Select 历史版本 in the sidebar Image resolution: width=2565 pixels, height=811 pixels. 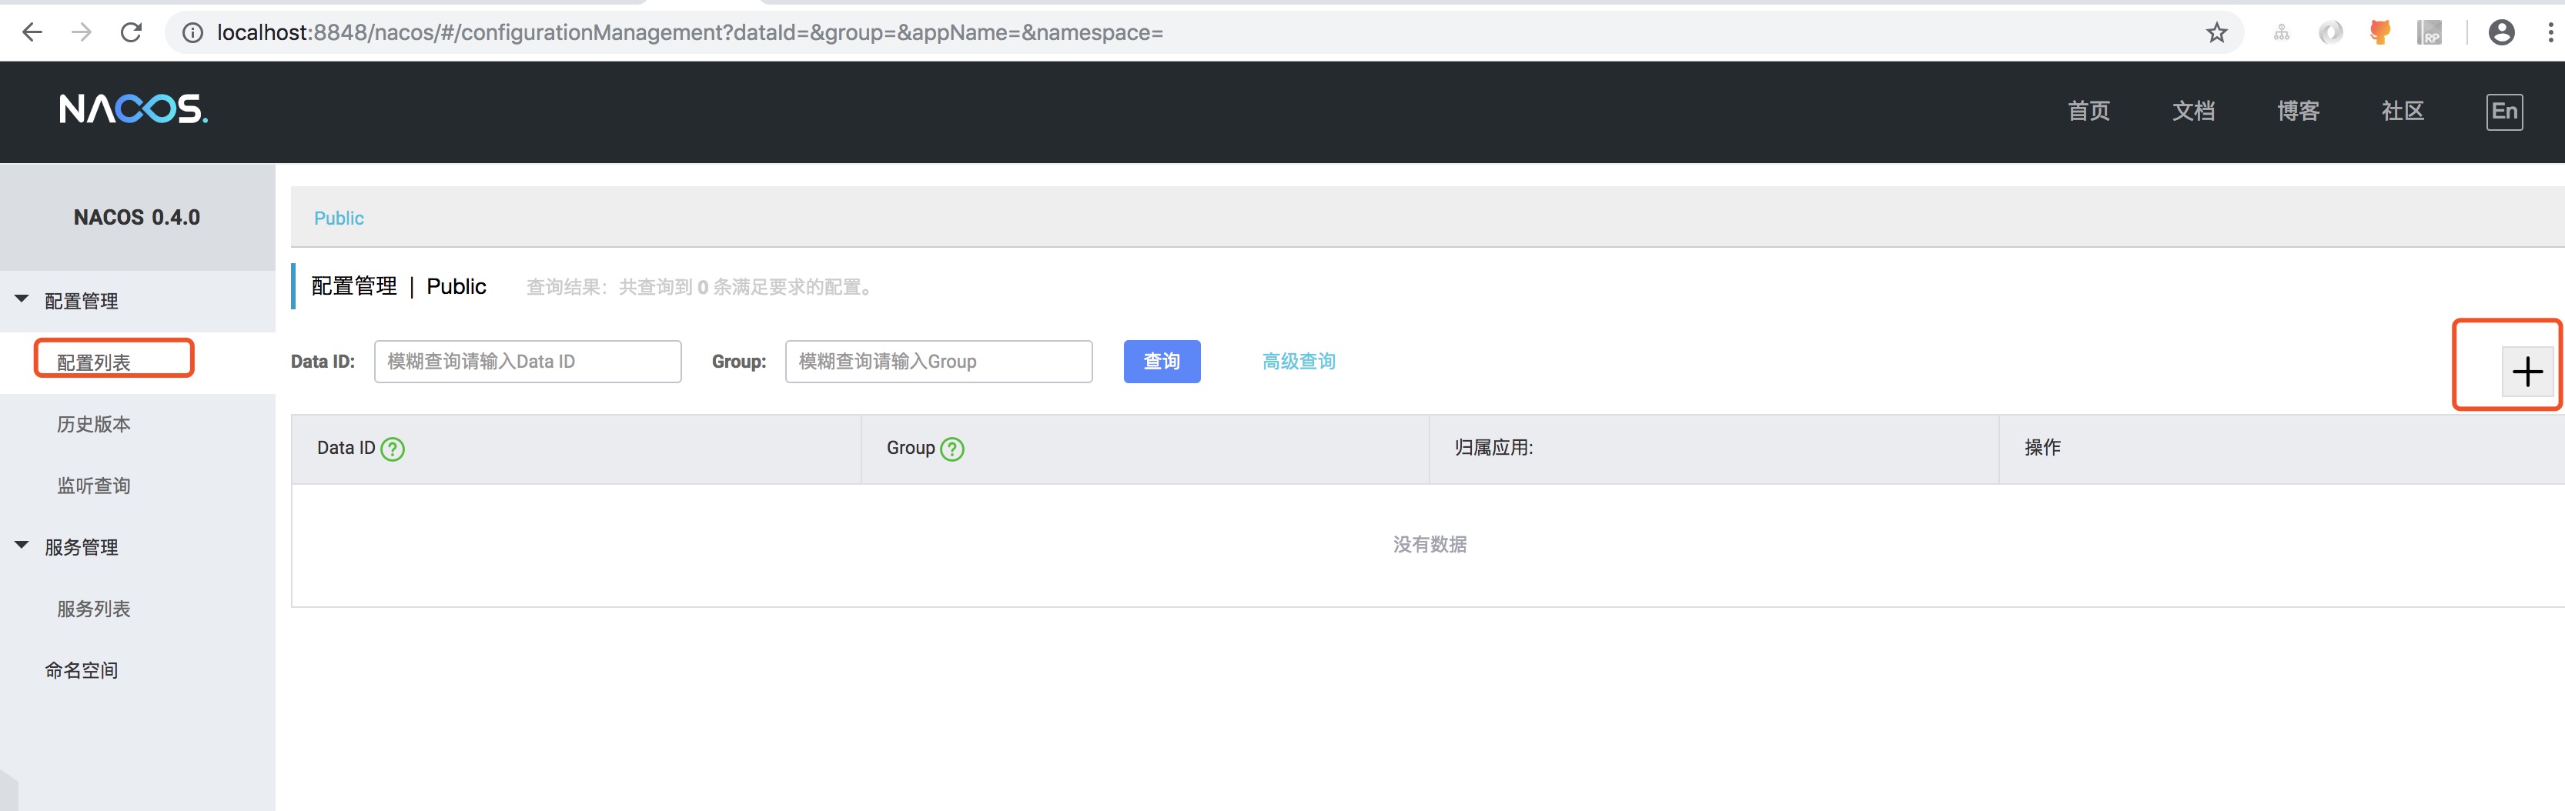[94, 424]
